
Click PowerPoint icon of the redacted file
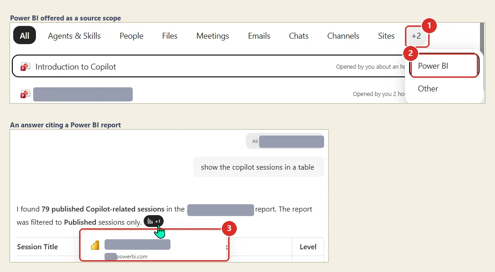coord(25,94)
